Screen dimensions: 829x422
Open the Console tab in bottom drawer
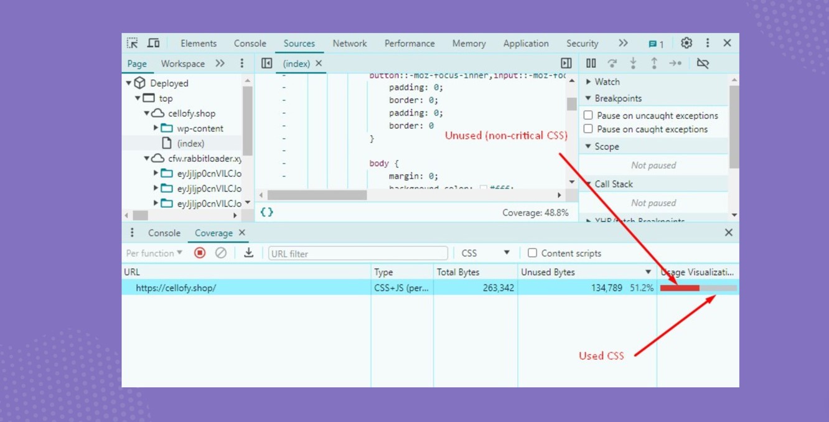click(x=164, y=232)
